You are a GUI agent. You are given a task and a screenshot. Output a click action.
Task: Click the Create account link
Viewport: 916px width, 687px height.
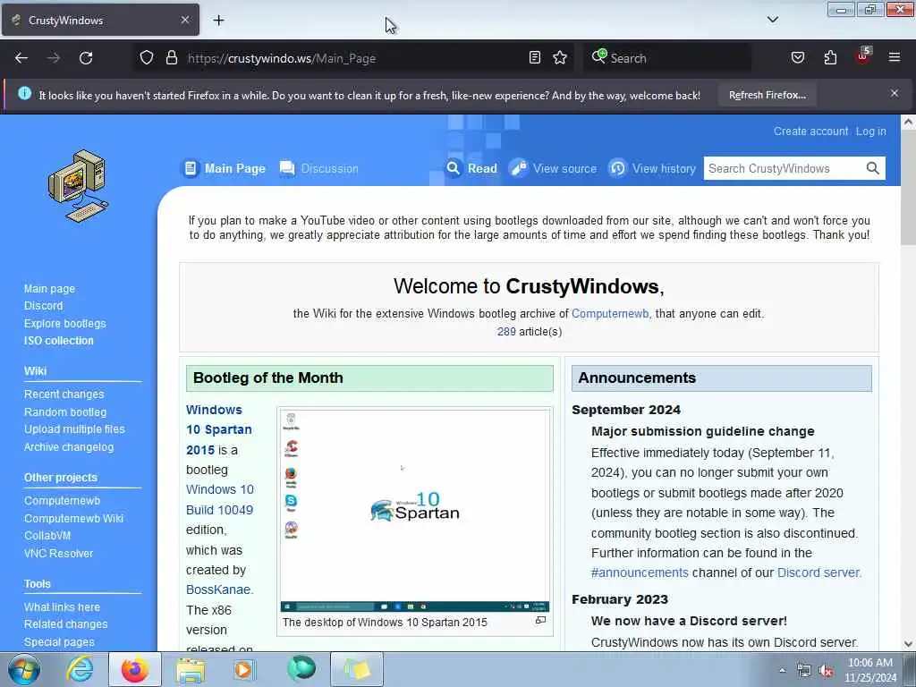810,131
